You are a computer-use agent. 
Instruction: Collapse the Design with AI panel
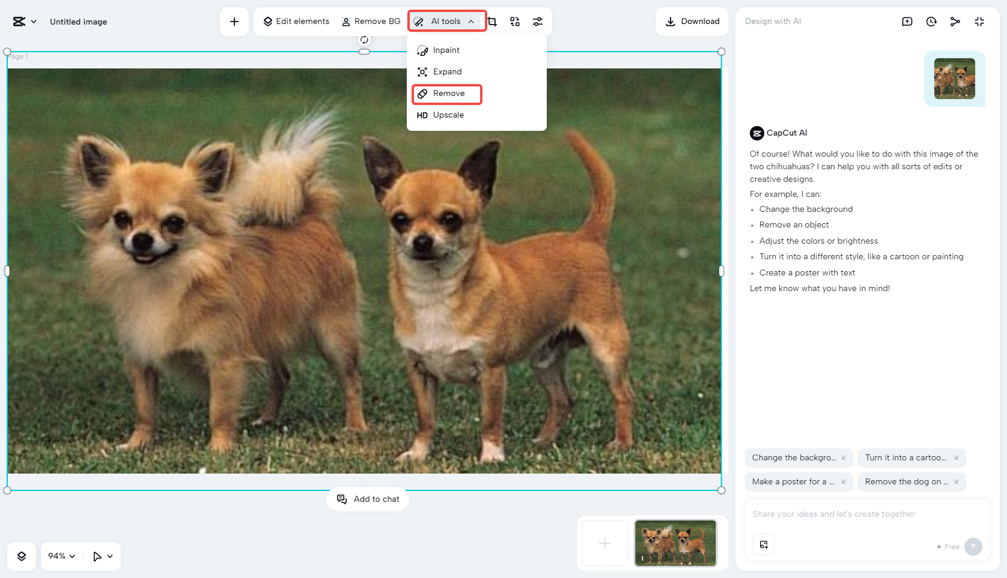[979, 22]
